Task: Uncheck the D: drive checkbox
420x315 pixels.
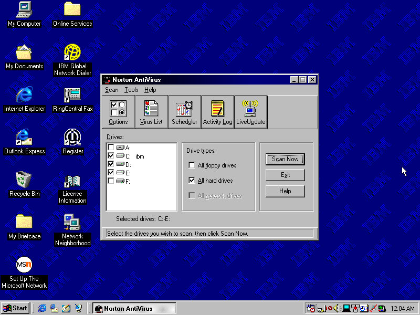Action: click(111, 164)
